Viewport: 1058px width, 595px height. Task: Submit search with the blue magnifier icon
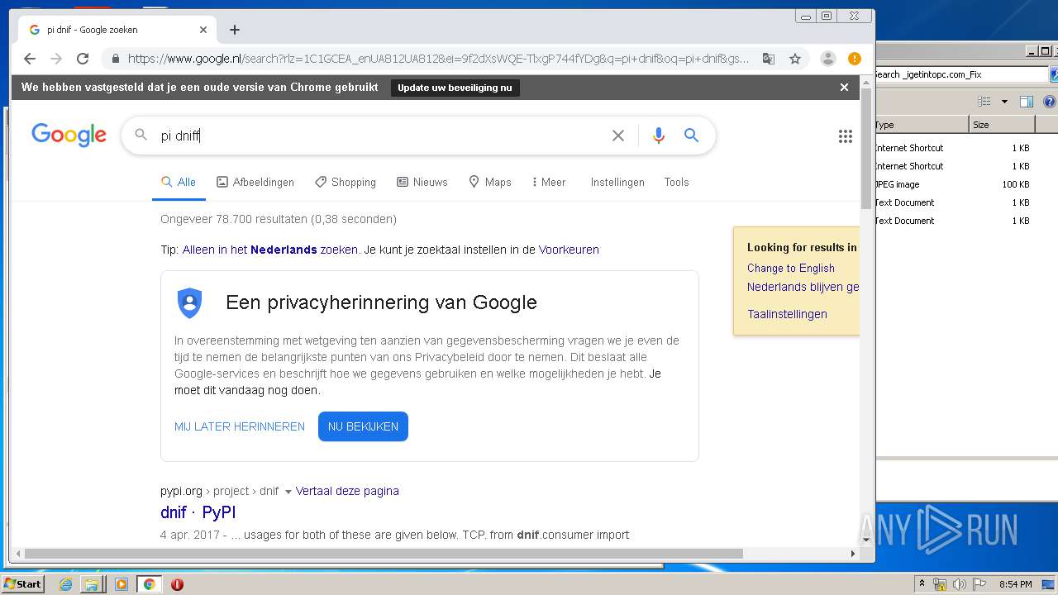(692, 136)
